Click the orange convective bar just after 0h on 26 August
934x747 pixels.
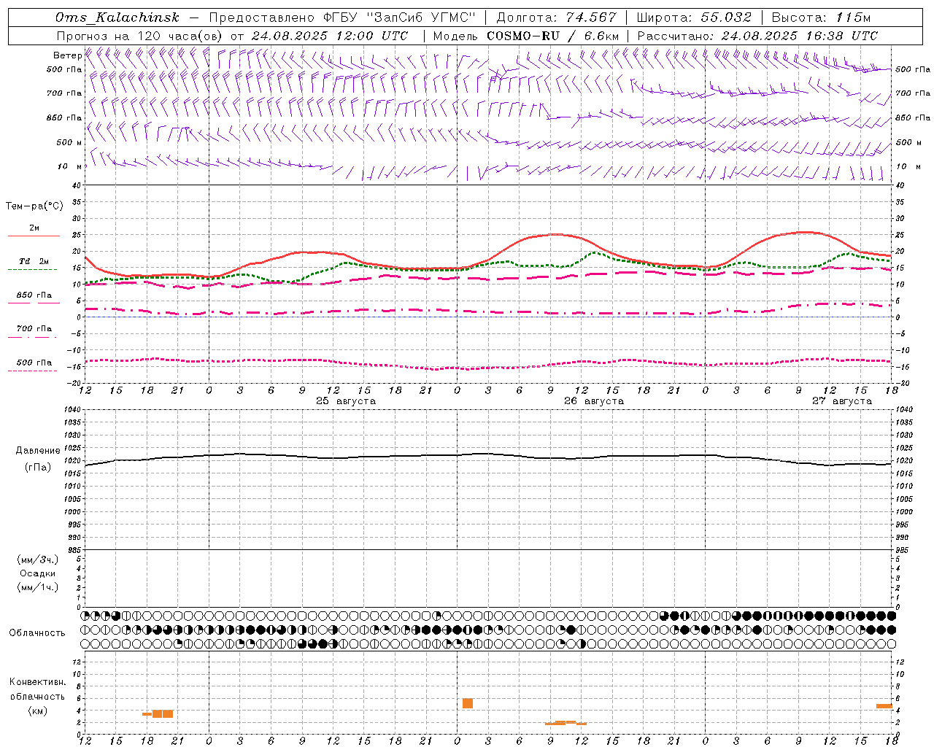pos(468,703)
